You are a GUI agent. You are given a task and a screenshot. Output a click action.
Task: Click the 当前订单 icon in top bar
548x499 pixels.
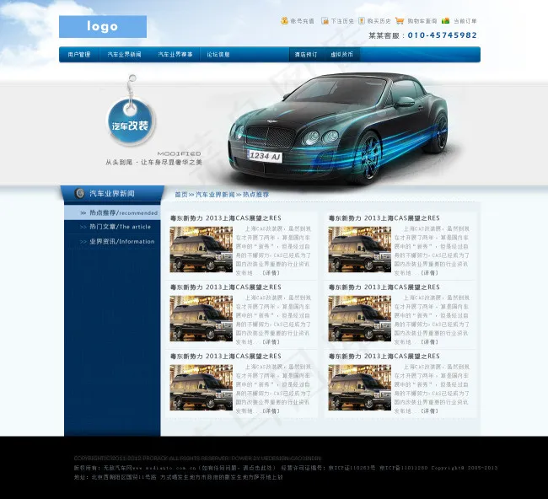click(x=445, y=20)
